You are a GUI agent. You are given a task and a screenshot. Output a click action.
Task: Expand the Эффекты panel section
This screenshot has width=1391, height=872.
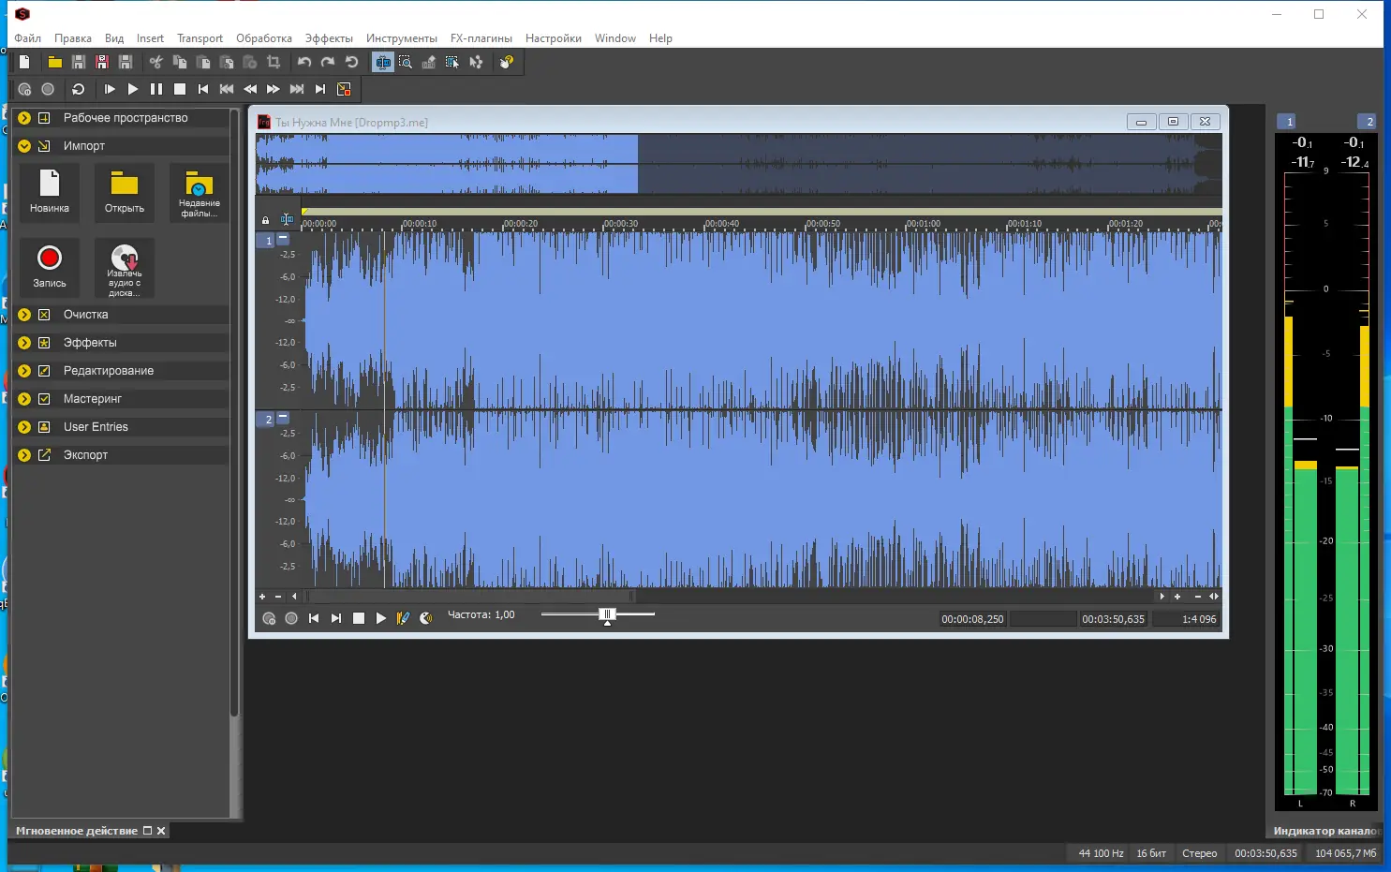pyautogui.click(x=24, y=342)
